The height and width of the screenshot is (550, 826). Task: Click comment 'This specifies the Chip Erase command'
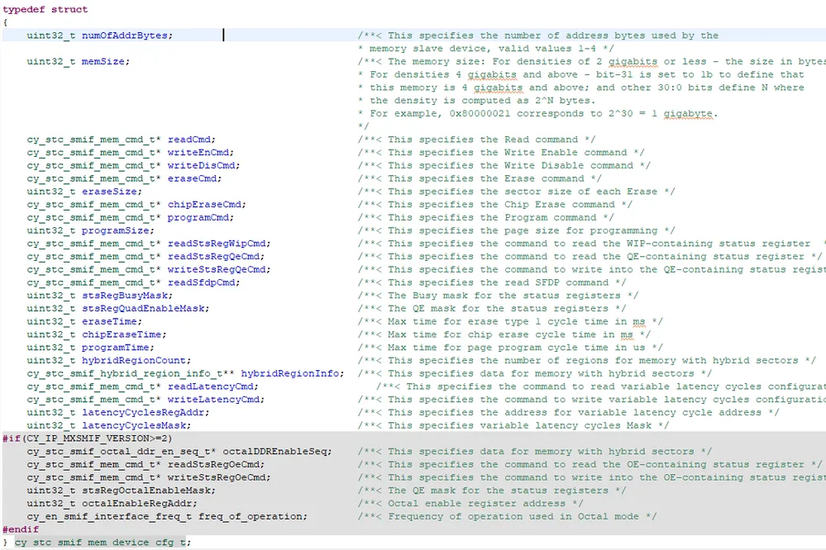(x=494, y=204)
